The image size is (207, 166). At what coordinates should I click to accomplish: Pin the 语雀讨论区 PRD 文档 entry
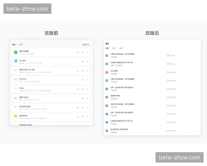click(82, 71)
